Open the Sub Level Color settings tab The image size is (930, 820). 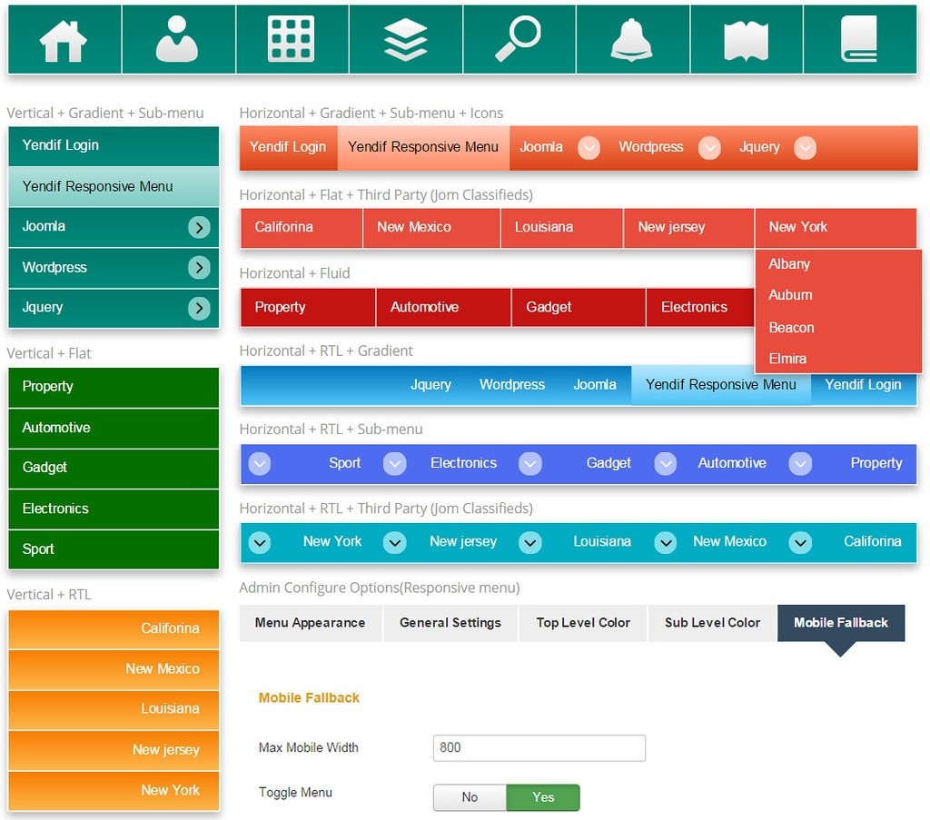(x=712, y=623)
